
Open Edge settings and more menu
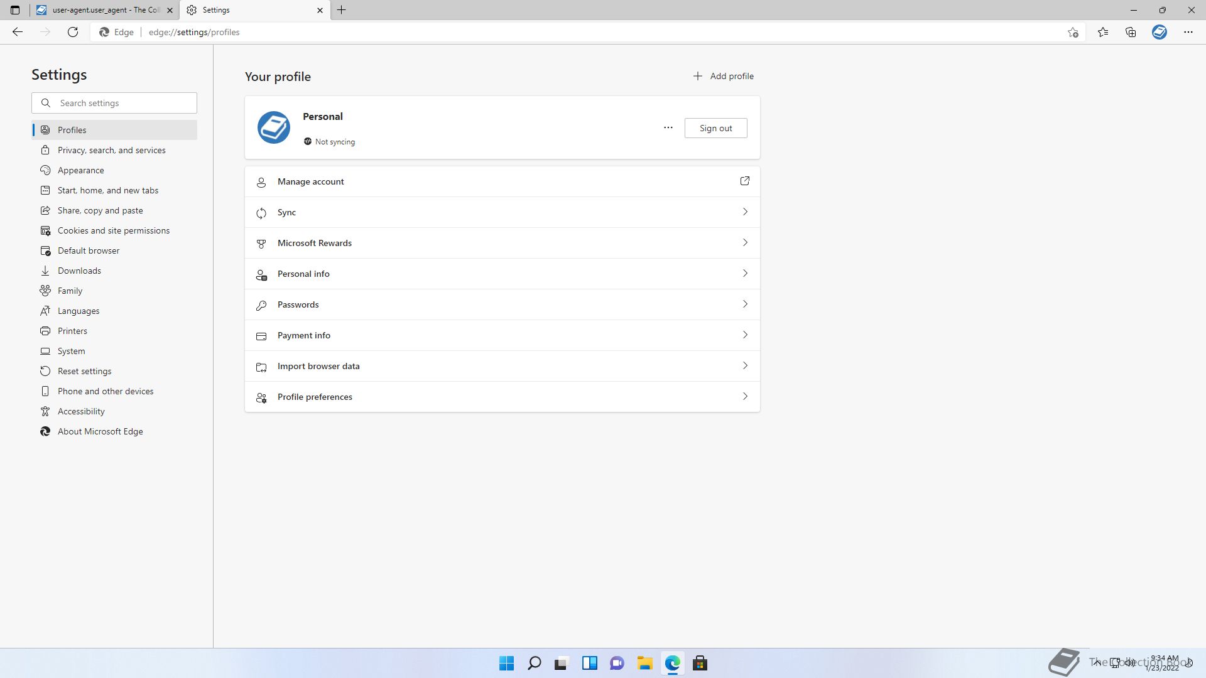[x=1188, y=32]
